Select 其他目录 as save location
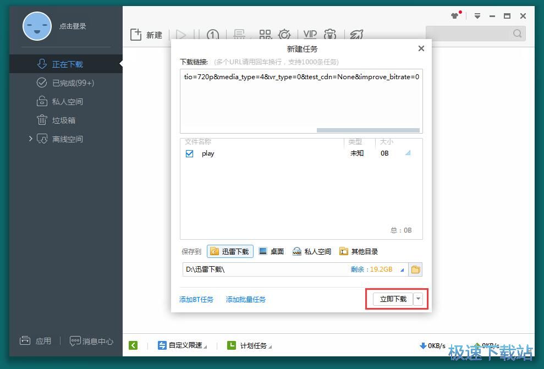The image size is (544, 369). [359, 251]
